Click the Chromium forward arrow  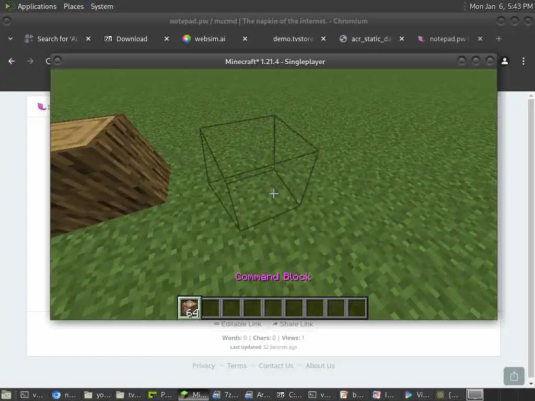pyautogui.click(x=30, y=61)
